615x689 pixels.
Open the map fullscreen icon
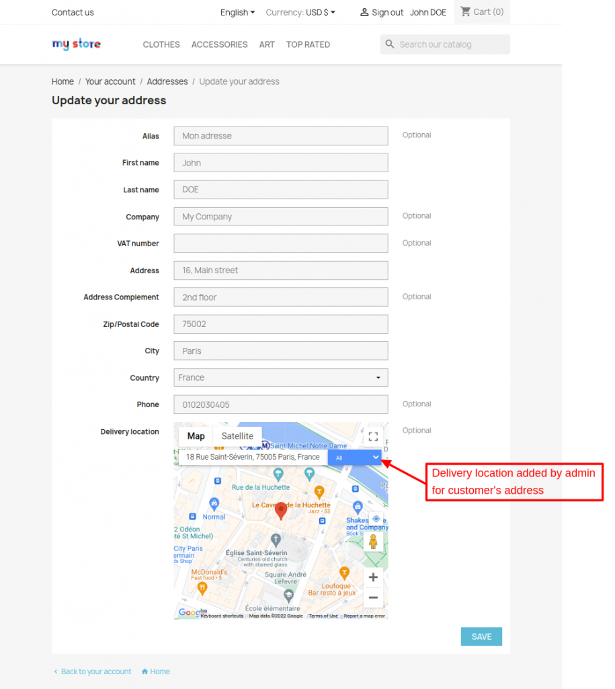[x=373, y=436]
